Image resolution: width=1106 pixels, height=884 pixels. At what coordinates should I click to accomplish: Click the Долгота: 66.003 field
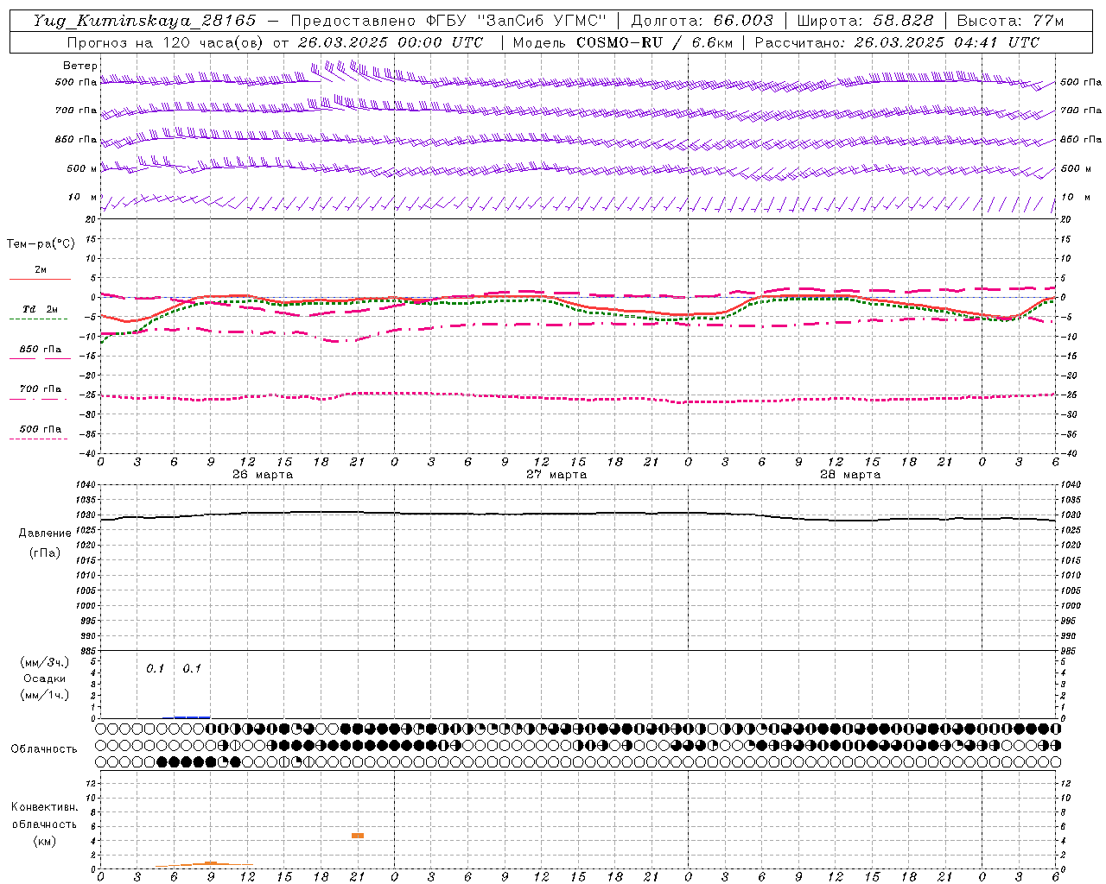(702, 21)
